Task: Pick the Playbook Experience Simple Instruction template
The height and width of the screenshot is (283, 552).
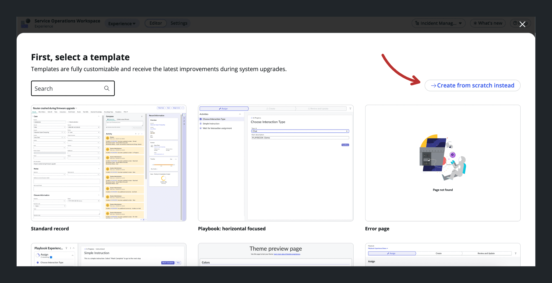Action: [x=109, y=255]
